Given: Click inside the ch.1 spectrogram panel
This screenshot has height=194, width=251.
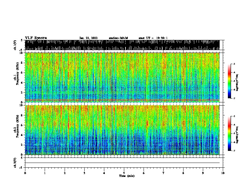Looking at the screenshot, I should pyautogui.click(x=122, y=77).
